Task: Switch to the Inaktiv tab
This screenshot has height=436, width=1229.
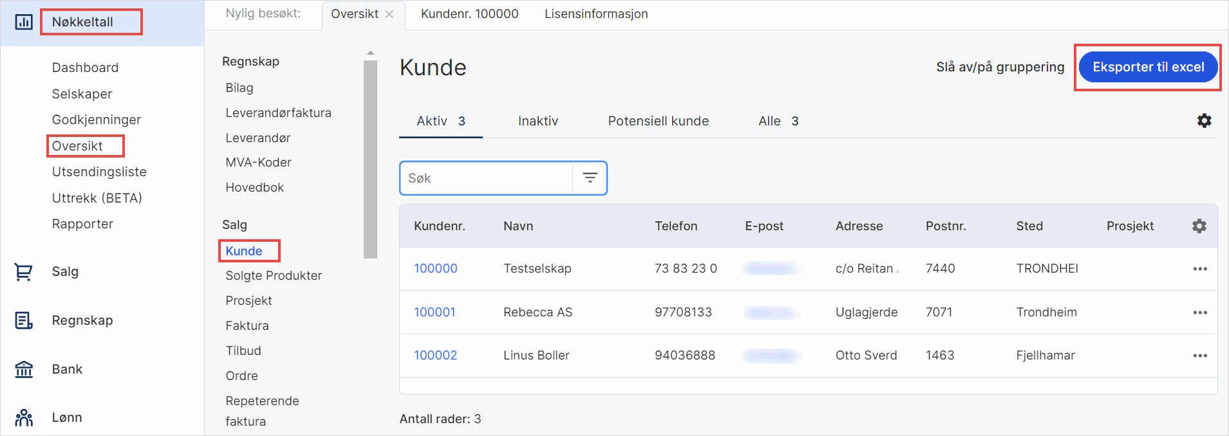Action: [x=538, y=121]
